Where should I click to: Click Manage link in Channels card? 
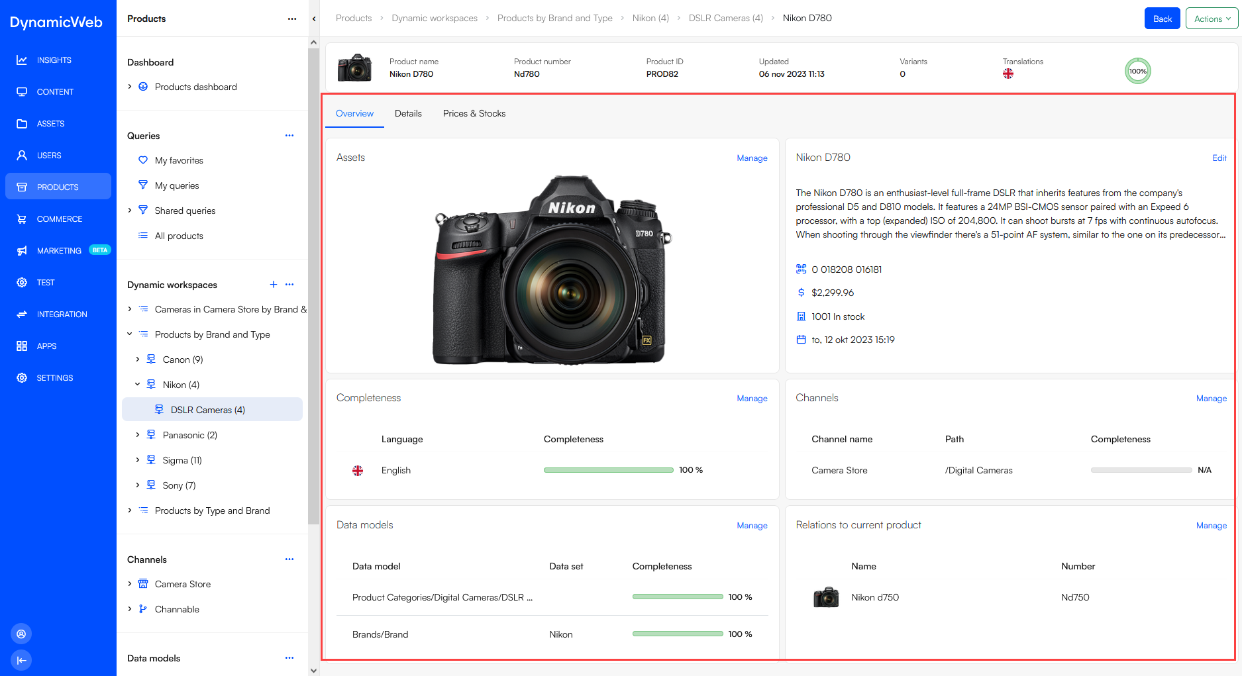click(x=1212, y=399)
